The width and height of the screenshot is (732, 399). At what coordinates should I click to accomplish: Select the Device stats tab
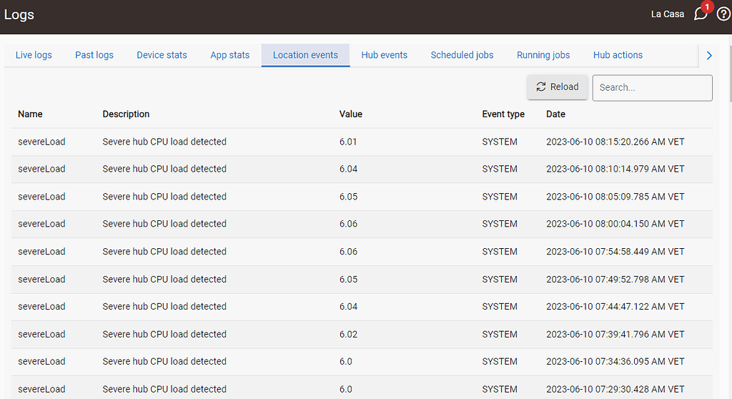(162, 55)
